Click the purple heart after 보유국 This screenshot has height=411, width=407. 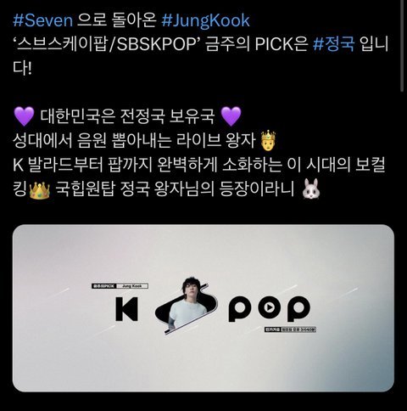coord(231,116)
